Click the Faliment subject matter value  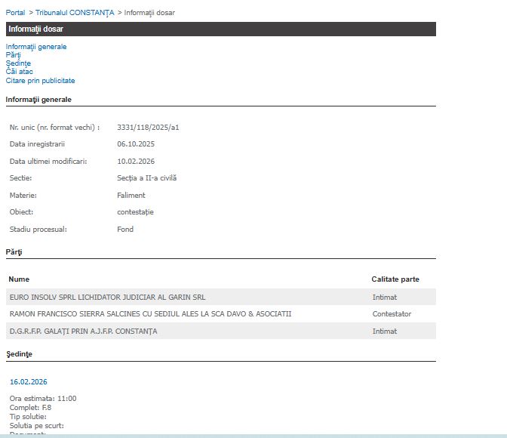[131, 196]
